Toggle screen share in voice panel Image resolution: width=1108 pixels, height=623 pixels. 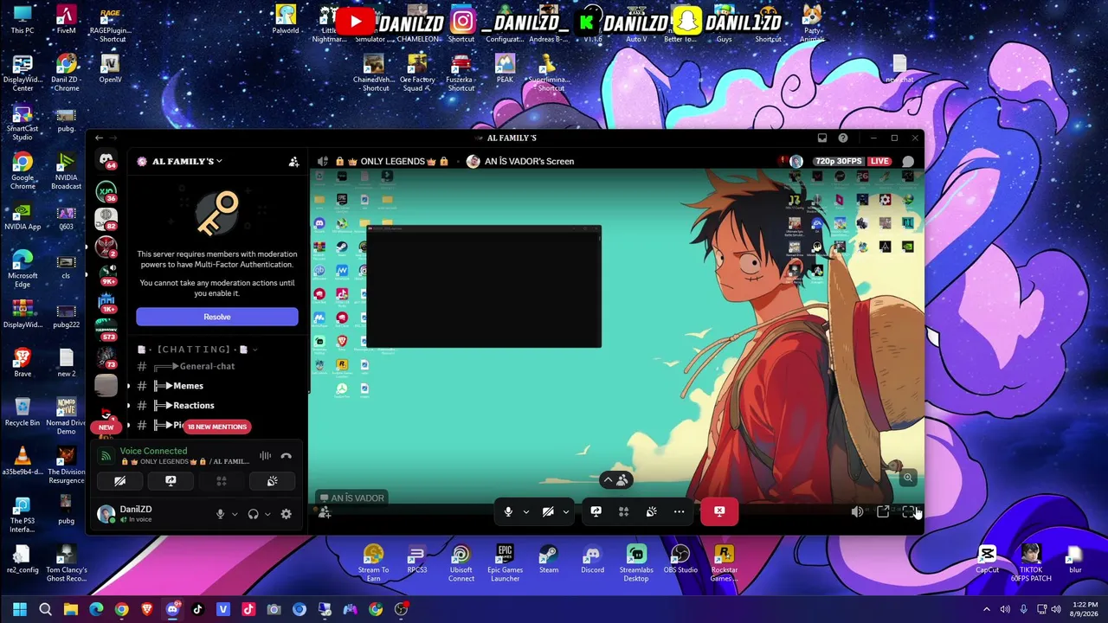pos(171,481)
